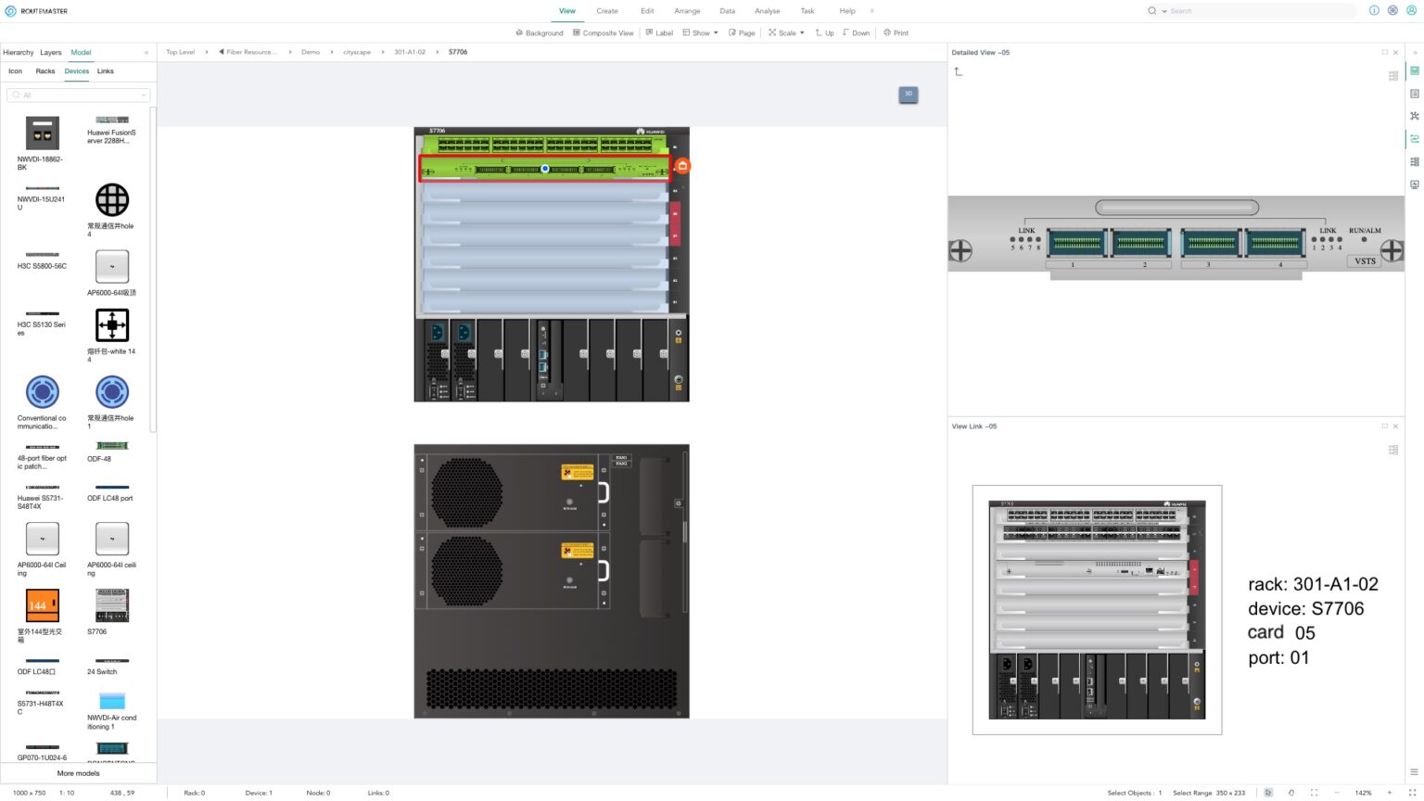Open the help icon in the top bar

pyautogui.click(x=1374, y=10)
